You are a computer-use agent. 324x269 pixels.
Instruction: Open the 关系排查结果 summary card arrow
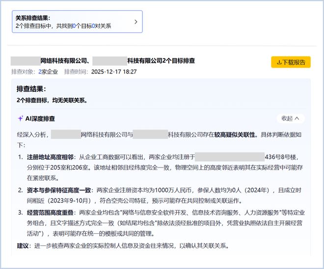[136, 22]
